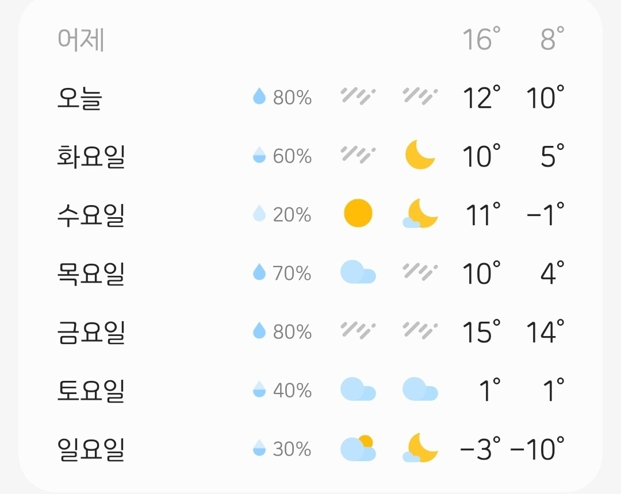Tap the 70% precipitation chance for 목요일
This screenshot has width=621, height=494.
292,273
